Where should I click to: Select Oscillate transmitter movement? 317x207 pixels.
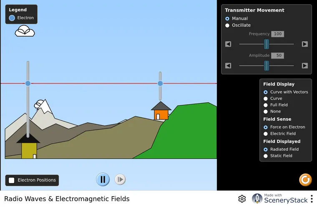point(238,25)
